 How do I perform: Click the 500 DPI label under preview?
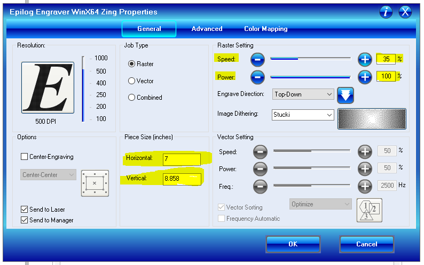point(45,122)
